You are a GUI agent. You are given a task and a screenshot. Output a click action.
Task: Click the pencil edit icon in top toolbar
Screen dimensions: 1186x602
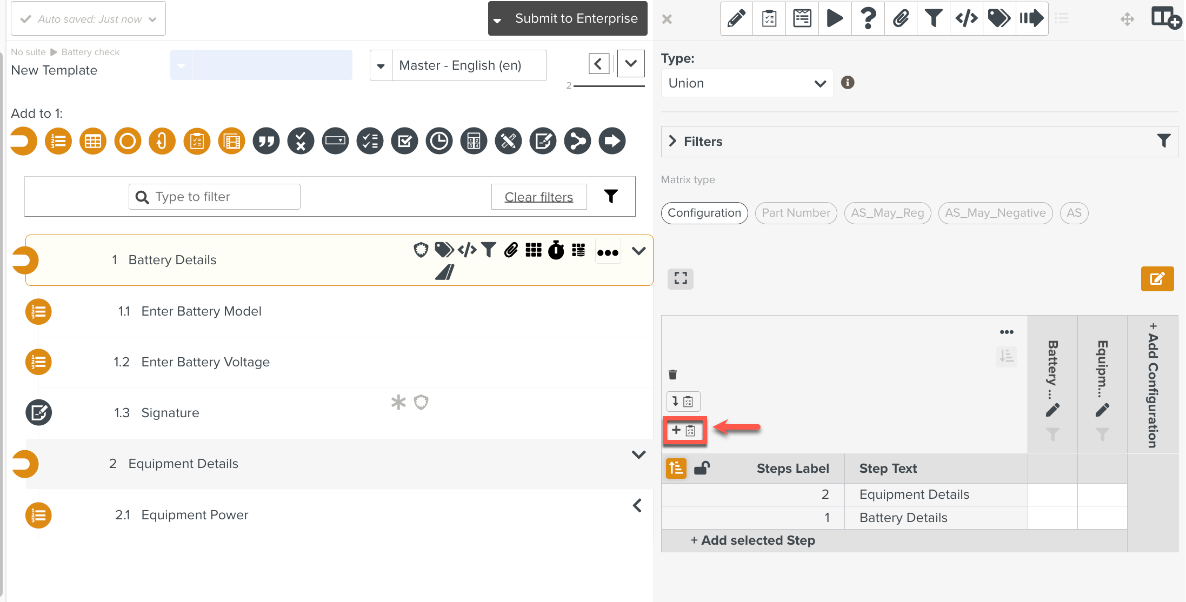[736, 19]
